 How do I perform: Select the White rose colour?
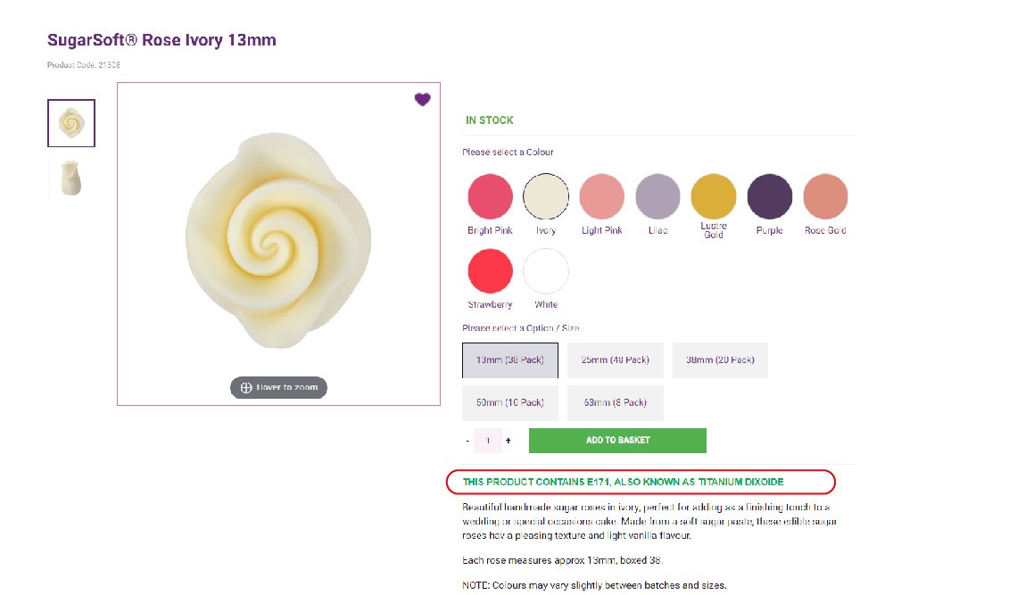545,270
